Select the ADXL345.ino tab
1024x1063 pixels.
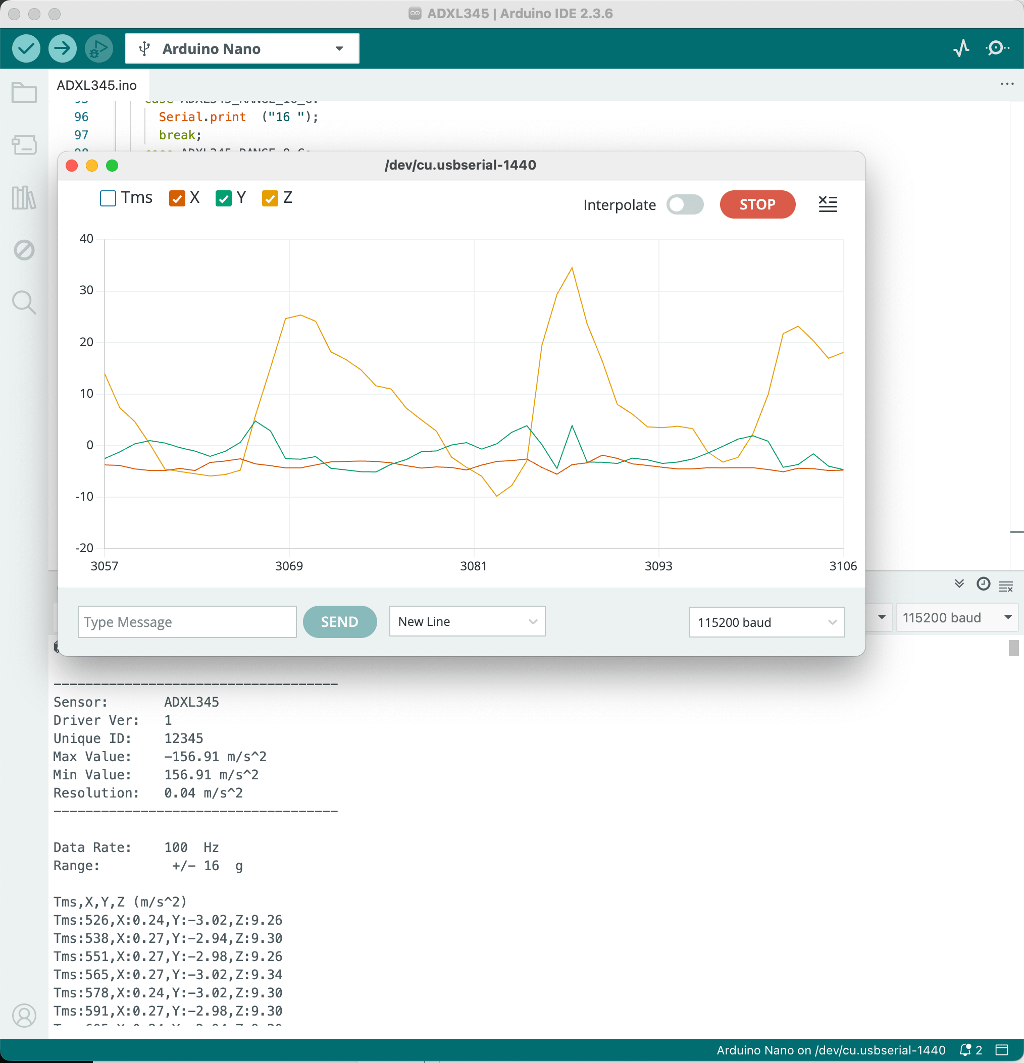click(97, 85)
